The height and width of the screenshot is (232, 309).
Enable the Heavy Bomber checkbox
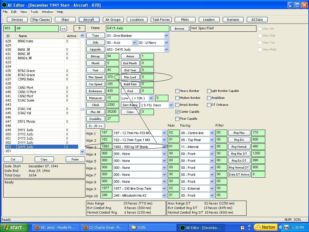coord(177,91)
